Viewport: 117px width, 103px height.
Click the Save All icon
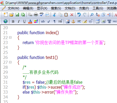(23, 15)
